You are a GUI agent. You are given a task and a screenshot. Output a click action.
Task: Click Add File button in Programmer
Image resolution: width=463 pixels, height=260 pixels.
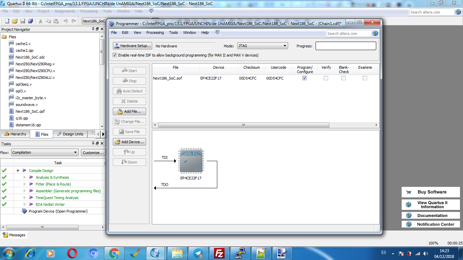pos(129,111)
